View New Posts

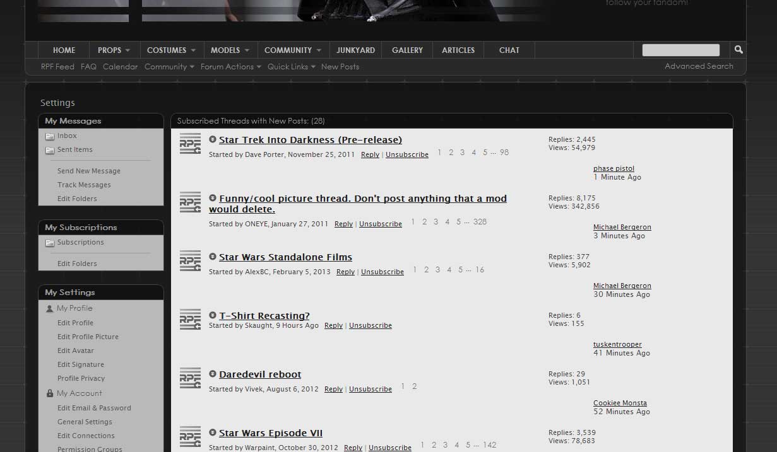pyautogui.click(x=340, y=67)
